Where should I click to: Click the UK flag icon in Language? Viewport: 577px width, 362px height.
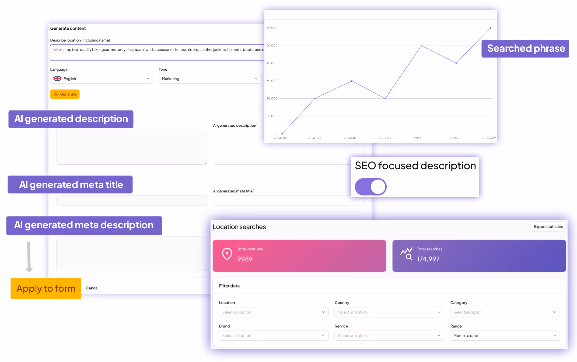57,79
